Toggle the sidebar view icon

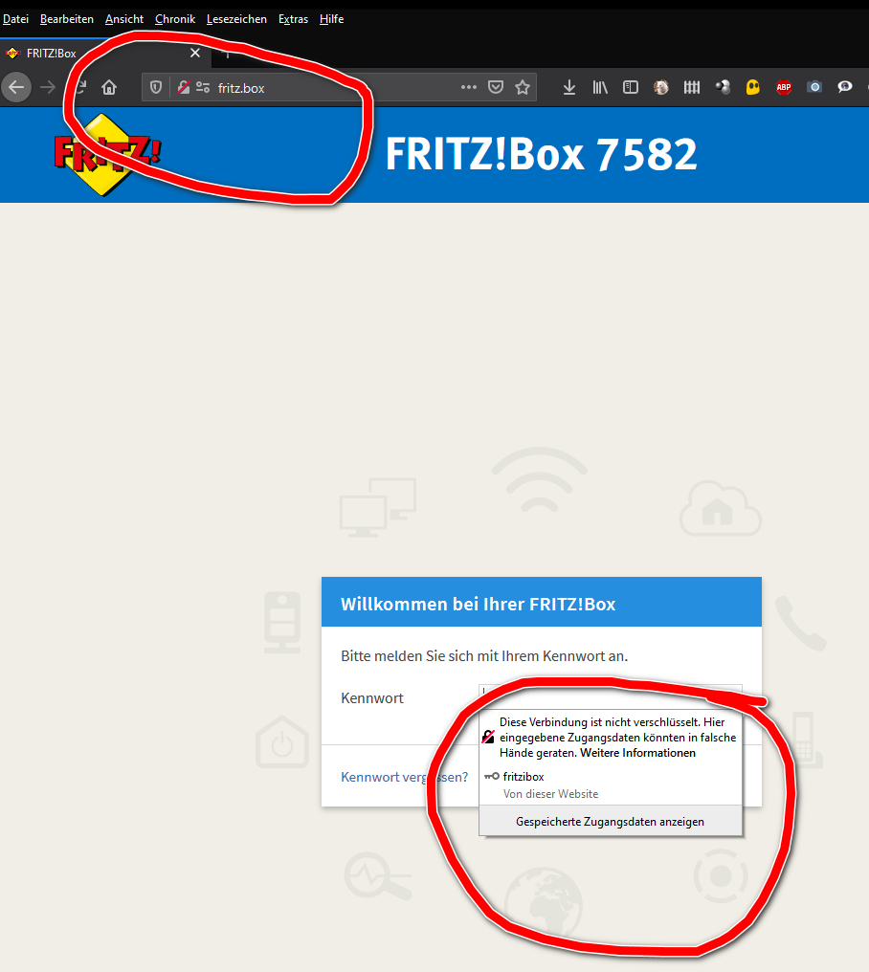(630, 87)
